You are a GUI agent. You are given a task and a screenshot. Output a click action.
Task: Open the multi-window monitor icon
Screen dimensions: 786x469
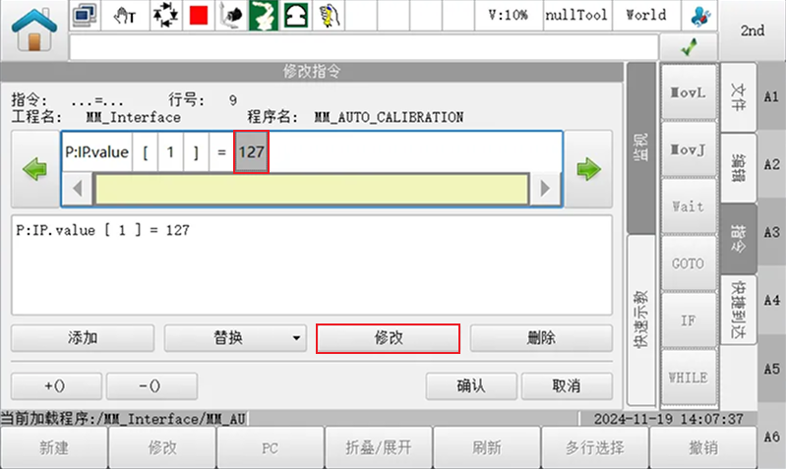[85, 16]
